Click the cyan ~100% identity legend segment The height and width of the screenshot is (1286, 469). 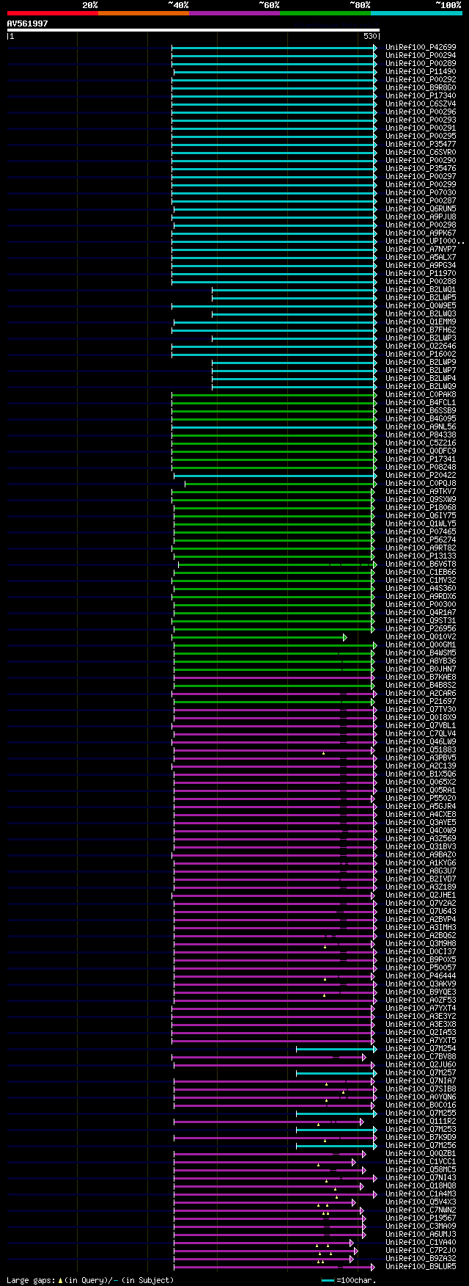tap(416, 13)
